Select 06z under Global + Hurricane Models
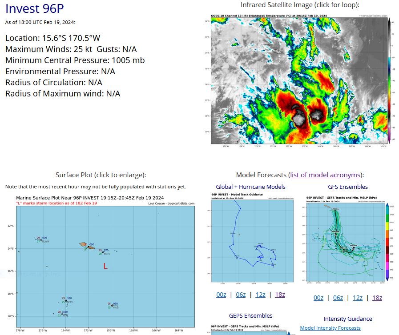This screenshot has height=335, width=399. tap(241, 295)
